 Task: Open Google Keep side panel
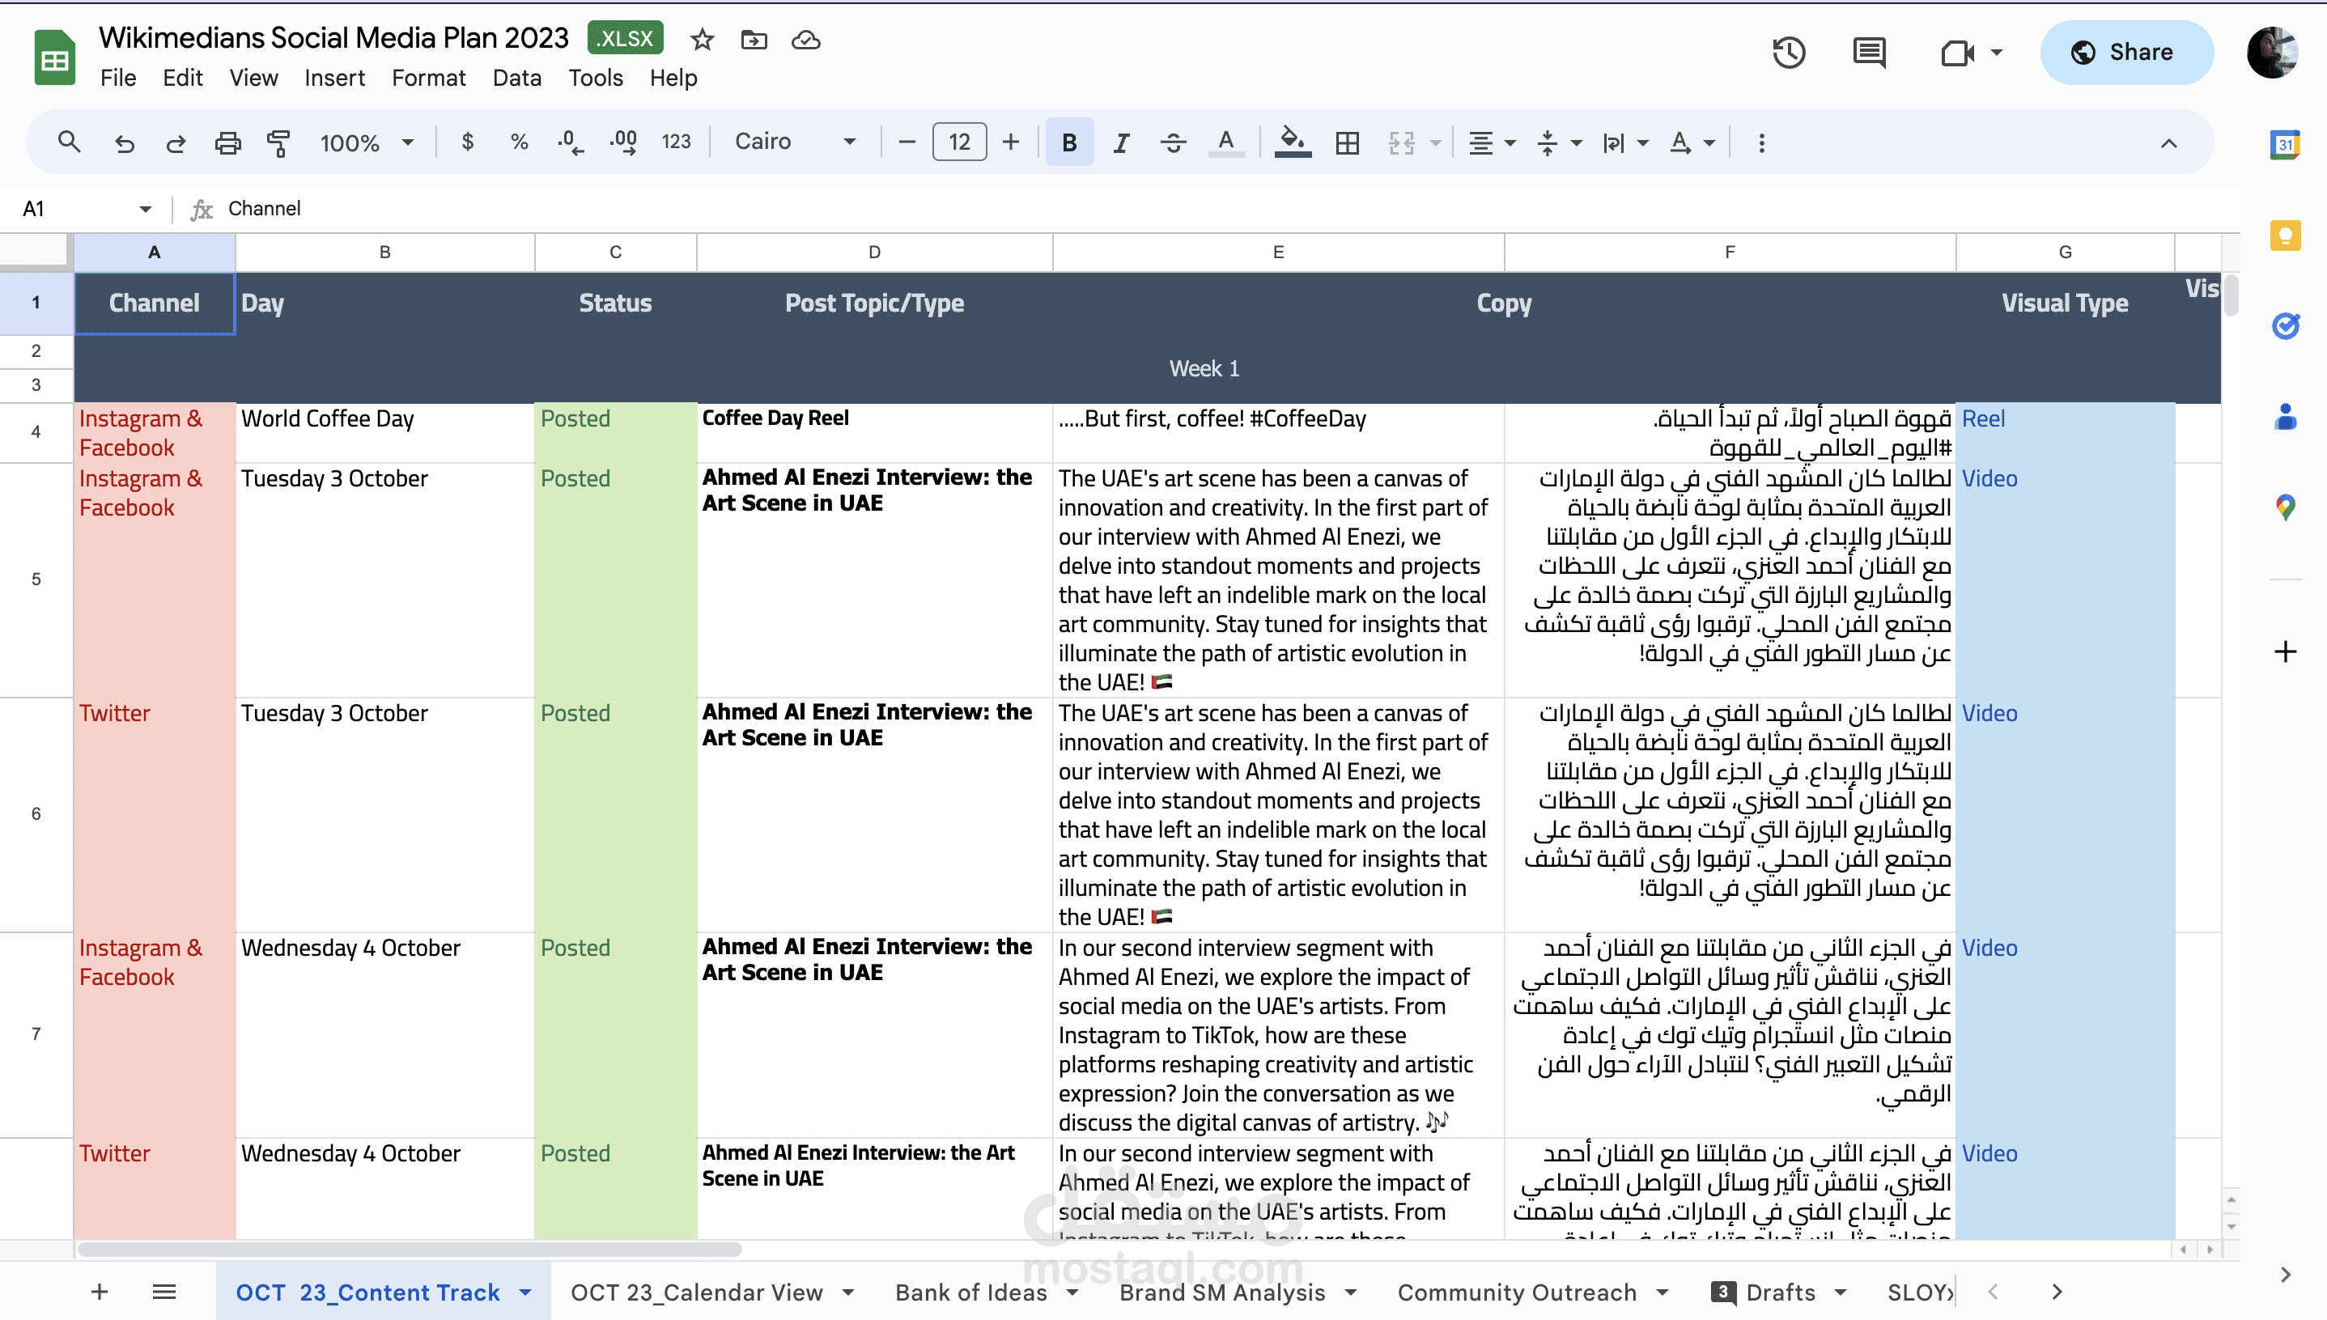tap(2285, 236)
